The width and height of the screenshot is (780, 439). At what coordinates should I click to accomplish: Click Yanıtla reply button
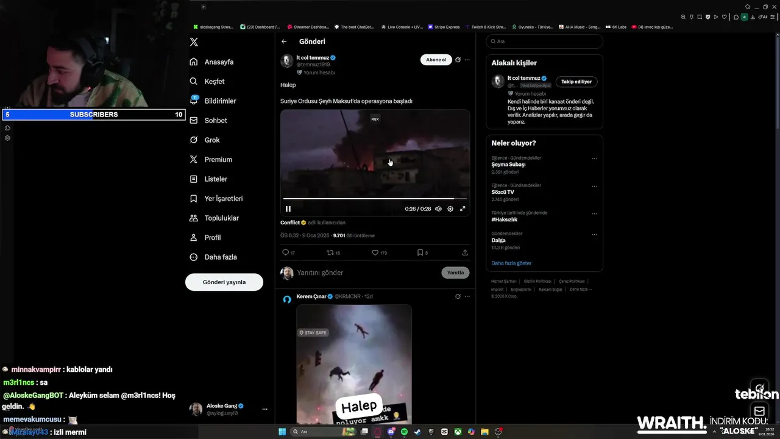tap(455, 273)
